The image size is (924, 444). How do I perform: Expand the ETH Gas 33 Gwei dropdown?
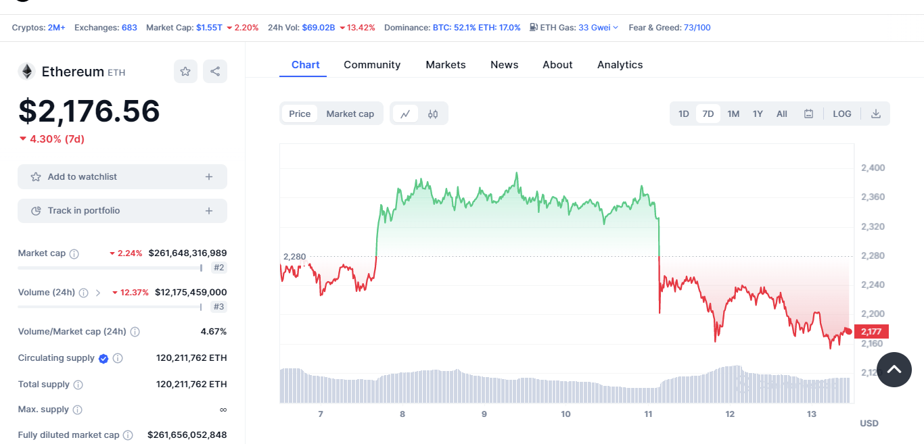click(598, 28)
